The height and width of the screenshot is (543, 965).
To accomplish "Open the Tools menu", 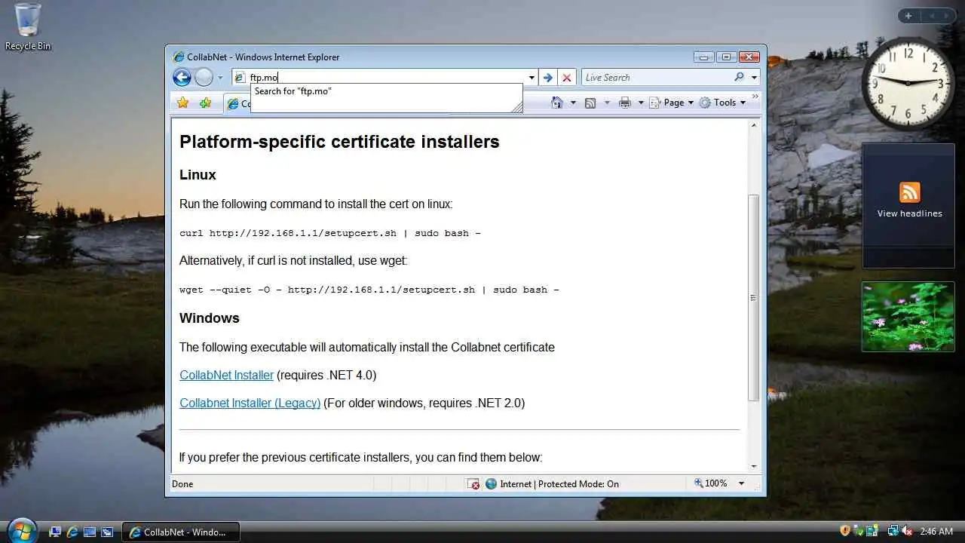I will click(x=722, y=103).
